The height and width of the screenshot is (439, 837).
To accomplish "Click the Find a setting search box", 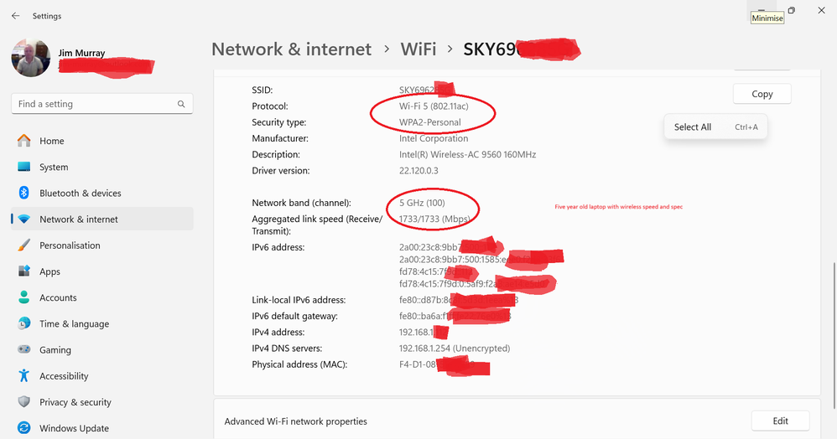I will 92,104.
